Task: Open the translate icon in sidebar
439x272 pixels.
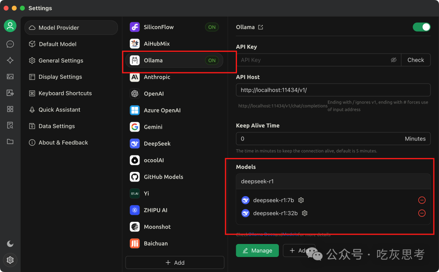Action: click(x=10, y=93)
